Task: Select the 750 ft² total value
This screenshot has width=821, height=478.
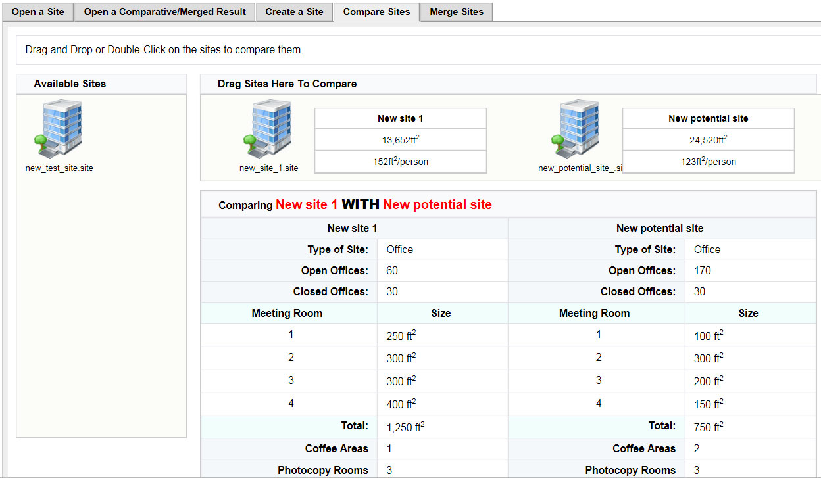Action: click(708, 427)
